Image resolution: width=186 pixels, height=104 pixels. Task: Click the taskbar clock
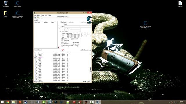(182, 102)
